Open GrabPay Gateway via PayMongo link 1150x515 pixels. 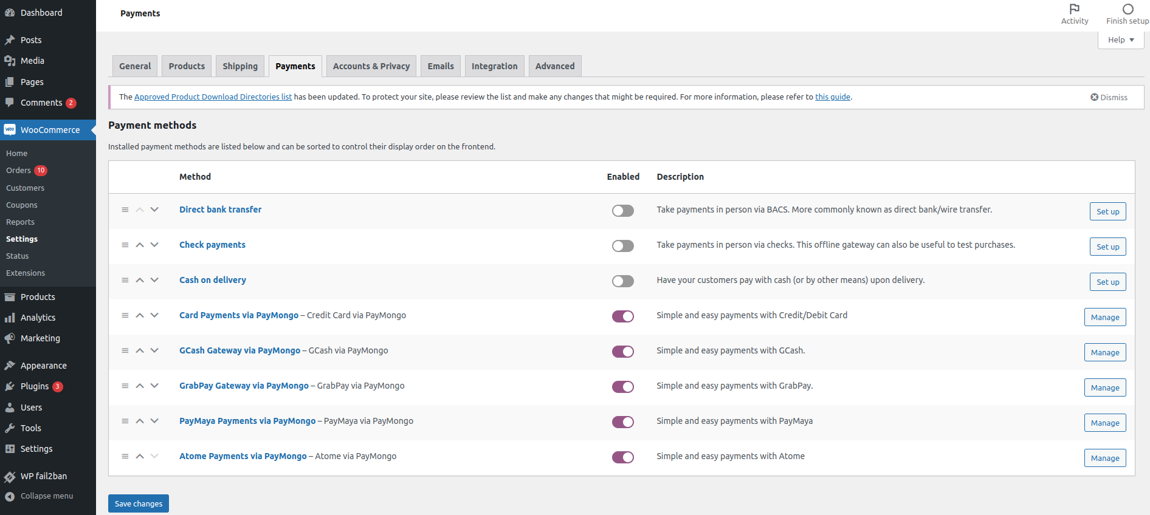[244, 386]
